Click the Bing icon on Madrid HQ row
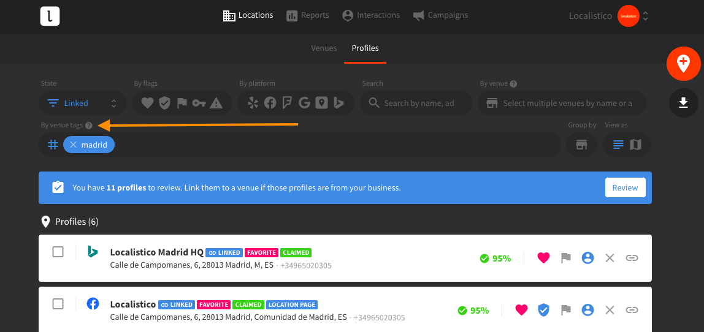The height and width of the screenshot is (332, 704). [93, 252]
